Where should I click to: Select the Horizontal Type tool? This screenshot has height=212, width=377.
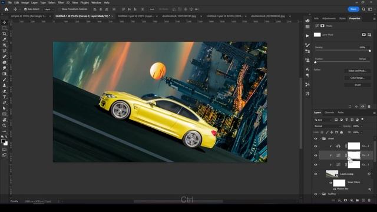(x=4, y=97)
